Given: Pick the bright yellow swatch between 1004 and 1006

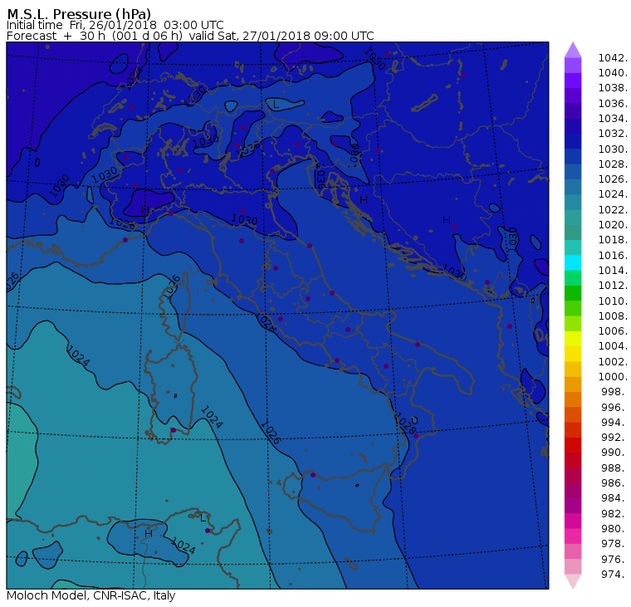Looking at the screenshot, I should pyautogui.click(x=573, y=339).
